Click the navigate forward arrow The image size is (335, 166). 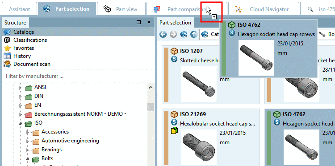pos(173,34)
